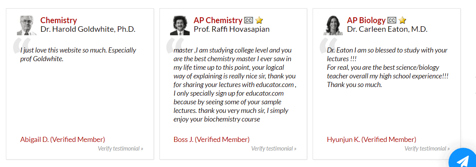Open the Chemistry course title link
Image resolution: width=476 pixels, height=167 pixels.
(x=59, y=20)
